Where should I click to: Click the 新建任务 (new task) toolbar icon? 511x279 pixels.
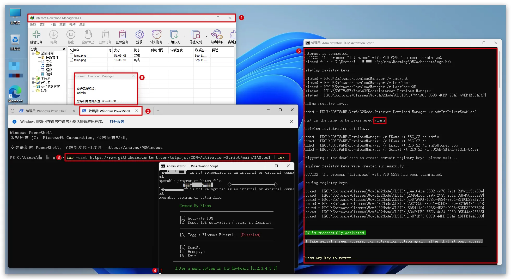pyautogui.click(x=36, y=34)
